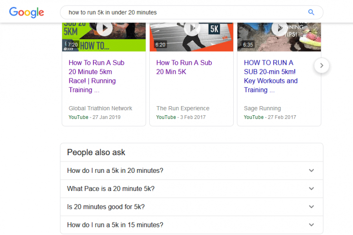The image size is (353, 235).
Task: Click into the Google search box
Action: (181, 12)
